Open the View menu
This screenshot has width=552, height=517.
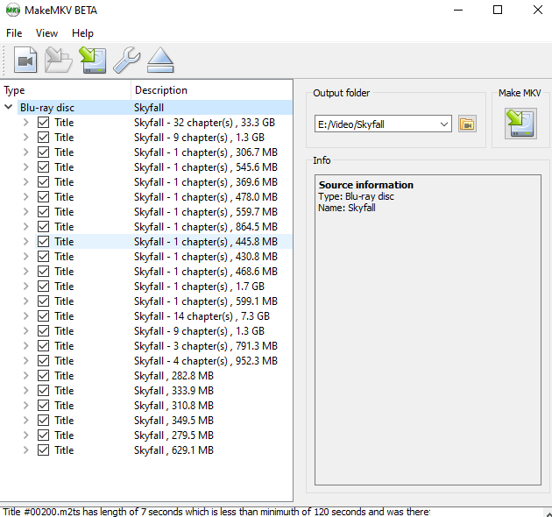46,33
